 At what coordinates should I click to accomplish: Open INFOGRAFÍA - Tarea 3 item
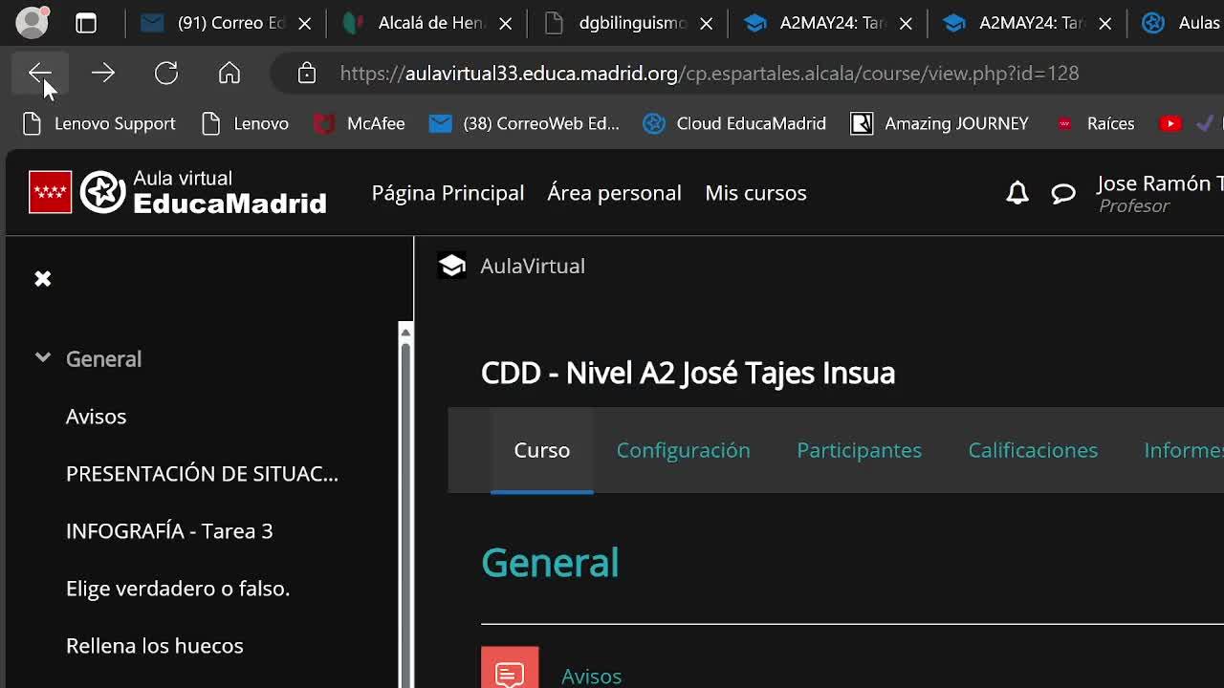point(169,531)
